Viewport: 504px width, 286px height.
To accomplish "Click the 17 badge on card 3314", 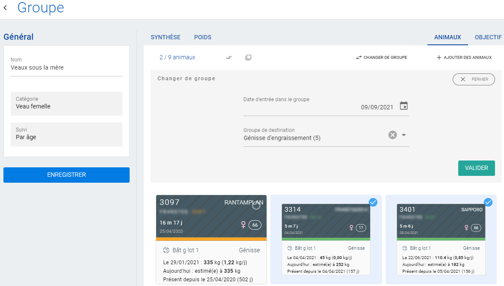I will (361, 228).
